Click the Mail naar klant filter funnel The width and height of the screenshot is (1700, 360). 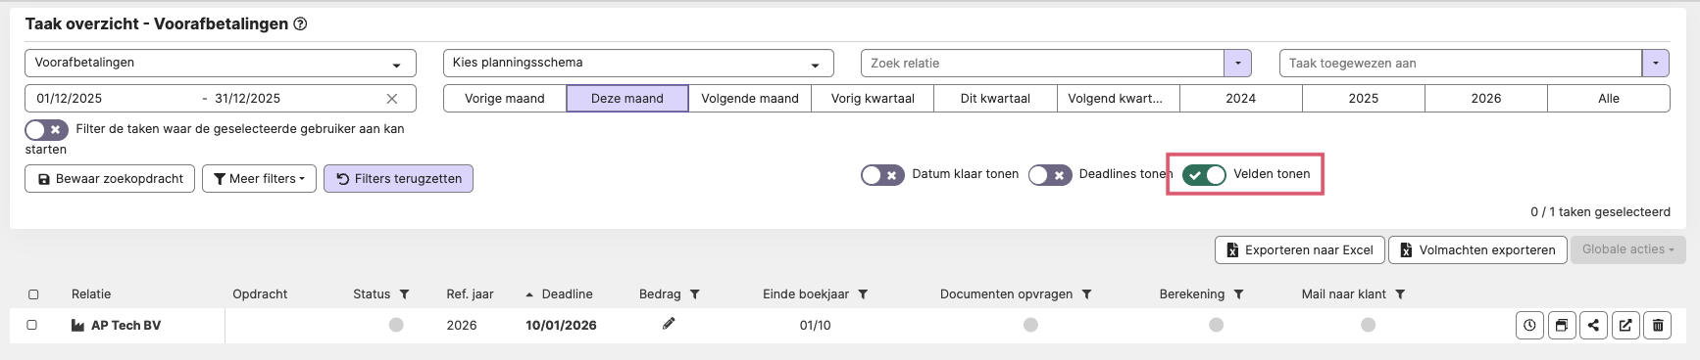(1400, 294)
